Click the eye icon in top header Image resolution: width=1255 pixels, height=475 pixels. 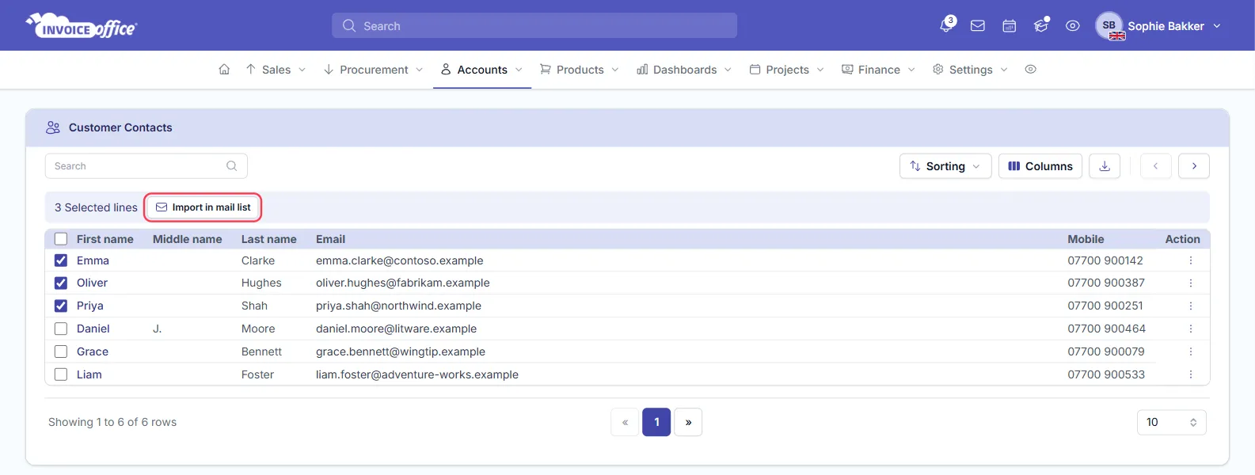1073,26
